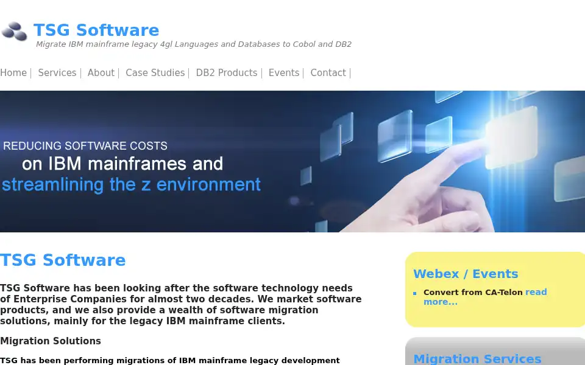Viewport: 585px width, 365px height.
Task: Select Events in the navigation bar
Action: [284, 72]
